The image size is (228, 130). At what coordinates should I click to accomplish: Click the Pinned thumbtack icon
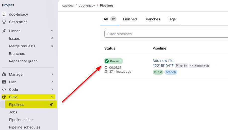(x=4, y=31)
